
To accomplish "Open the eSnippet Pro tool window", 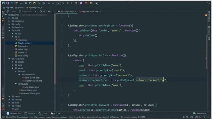I will point(14,113).
